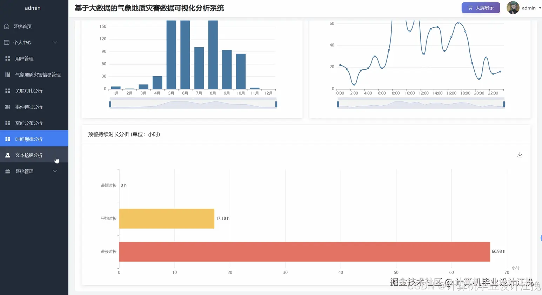Viewport: 542px width, 295px height.
Task: Open 用户管理 menu item
Action: 34,58
